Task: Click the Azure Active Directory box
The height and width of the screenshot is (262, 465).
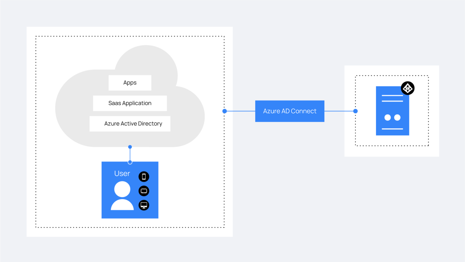Action: [x=130, y=124]
